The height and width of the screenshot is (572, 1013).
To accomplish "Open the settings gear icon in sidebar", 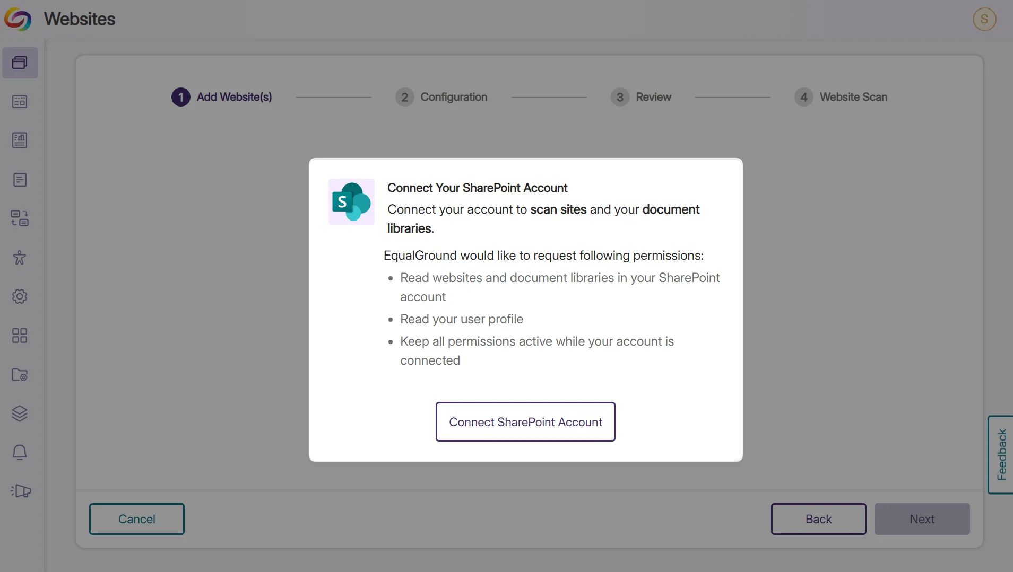I will tap(20, 296).
